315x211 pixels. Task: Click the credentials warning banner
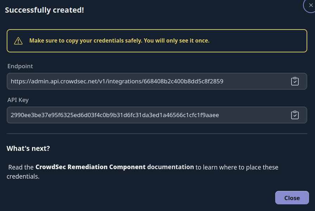point(157,40)
